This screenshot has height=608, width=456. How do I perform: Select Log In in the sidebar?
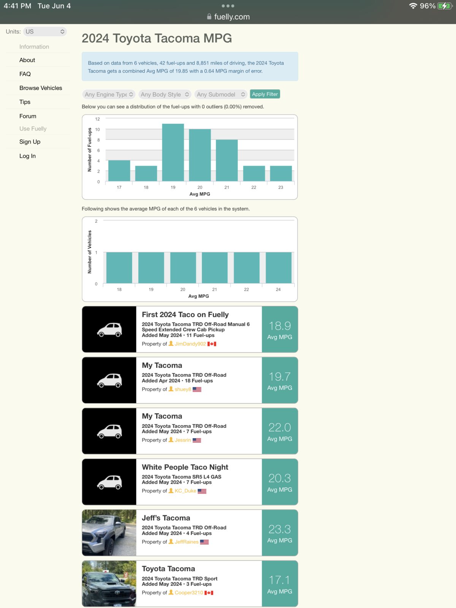click(27, 156)
